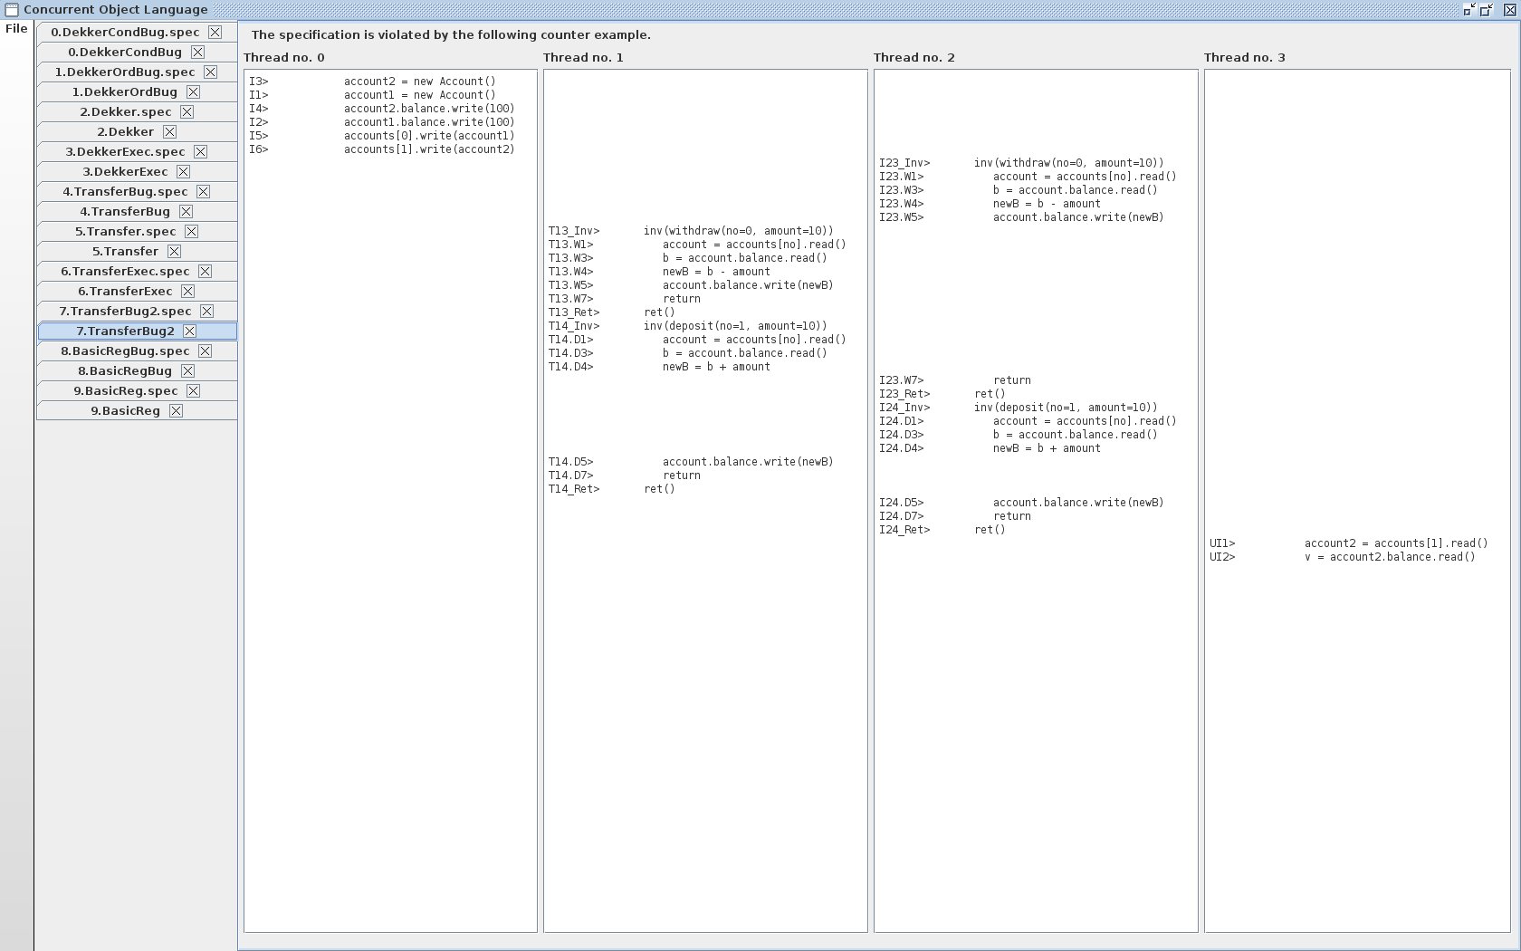Click line T14_Inv deposit invocation
Image resolution: width=1521 pixels, height=951 pixels.
tap(687, 326)
